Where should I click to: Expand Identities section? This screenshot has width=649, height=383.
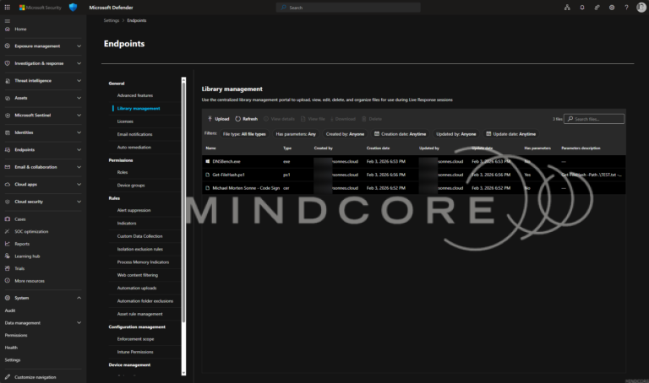point(43,132)
